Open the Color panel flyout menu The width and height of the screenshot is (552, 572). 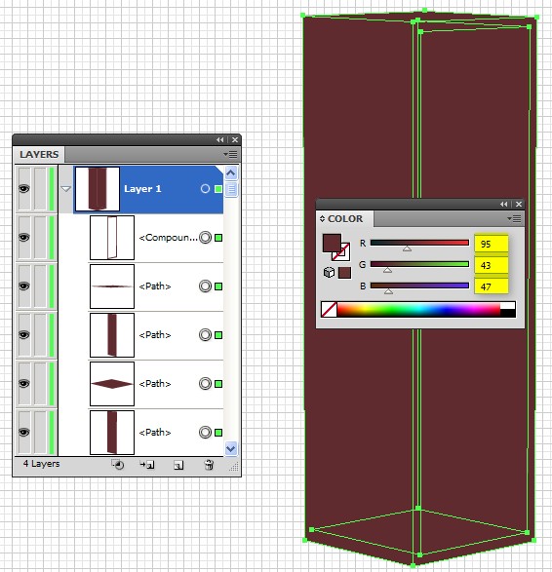(514, 219)
